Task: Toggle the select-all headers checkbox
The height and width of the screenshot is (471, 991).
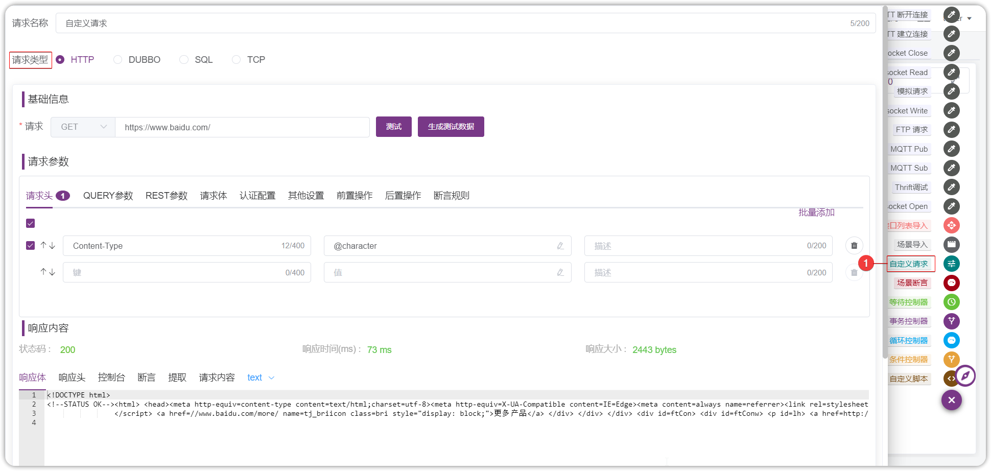Action: 31,223
